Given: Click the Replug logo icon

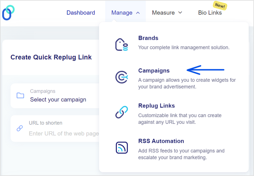Looking at the screenshot, I should [8, 13].
